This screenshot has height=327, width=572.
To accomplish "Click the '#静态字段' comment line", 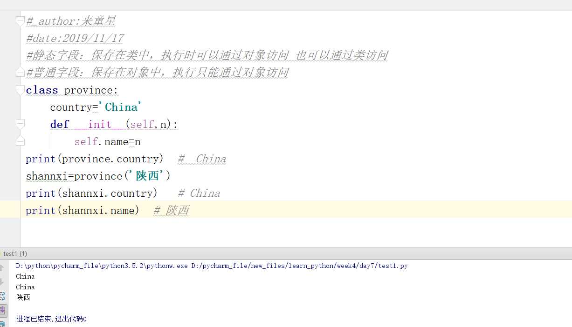I will coord(207,55).
